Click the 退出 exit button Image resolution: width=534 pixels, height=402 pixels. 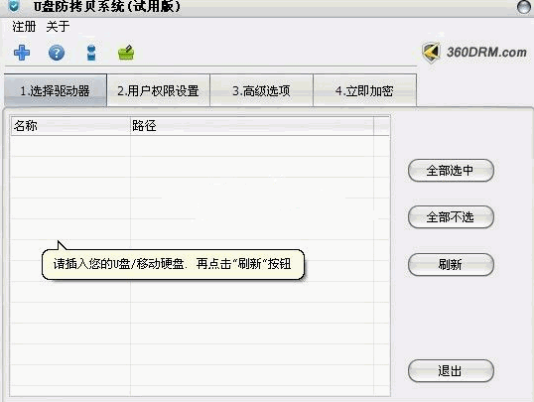coord(451,370)
